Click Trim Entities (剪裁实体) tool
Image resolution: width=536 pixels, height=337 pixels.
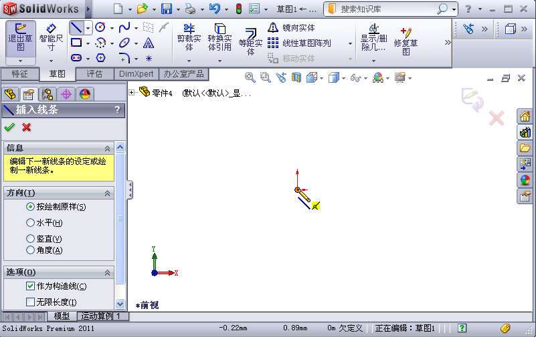(x=189, y=37)
